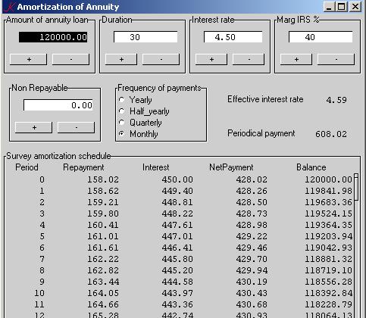Viewport: 366px width, 318px height.
Task: Increase Duration with the plus button
Action: pos(121,59)
